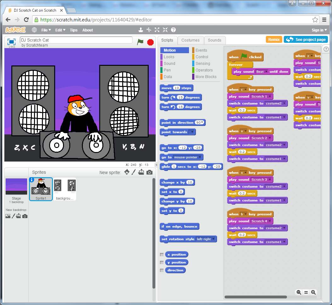
Task: Select the Sensing block category
Action: pos(203,64)
